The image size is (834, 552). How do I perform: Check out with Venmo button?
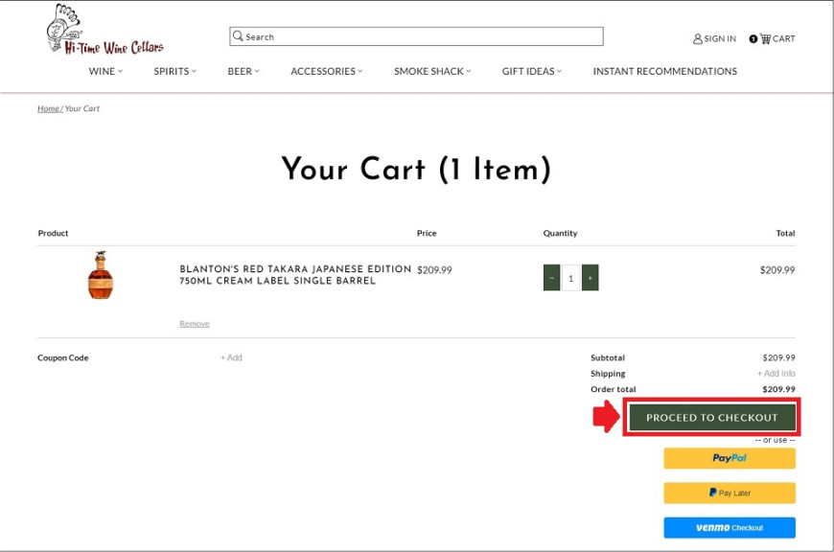click(x=730, y=527)
